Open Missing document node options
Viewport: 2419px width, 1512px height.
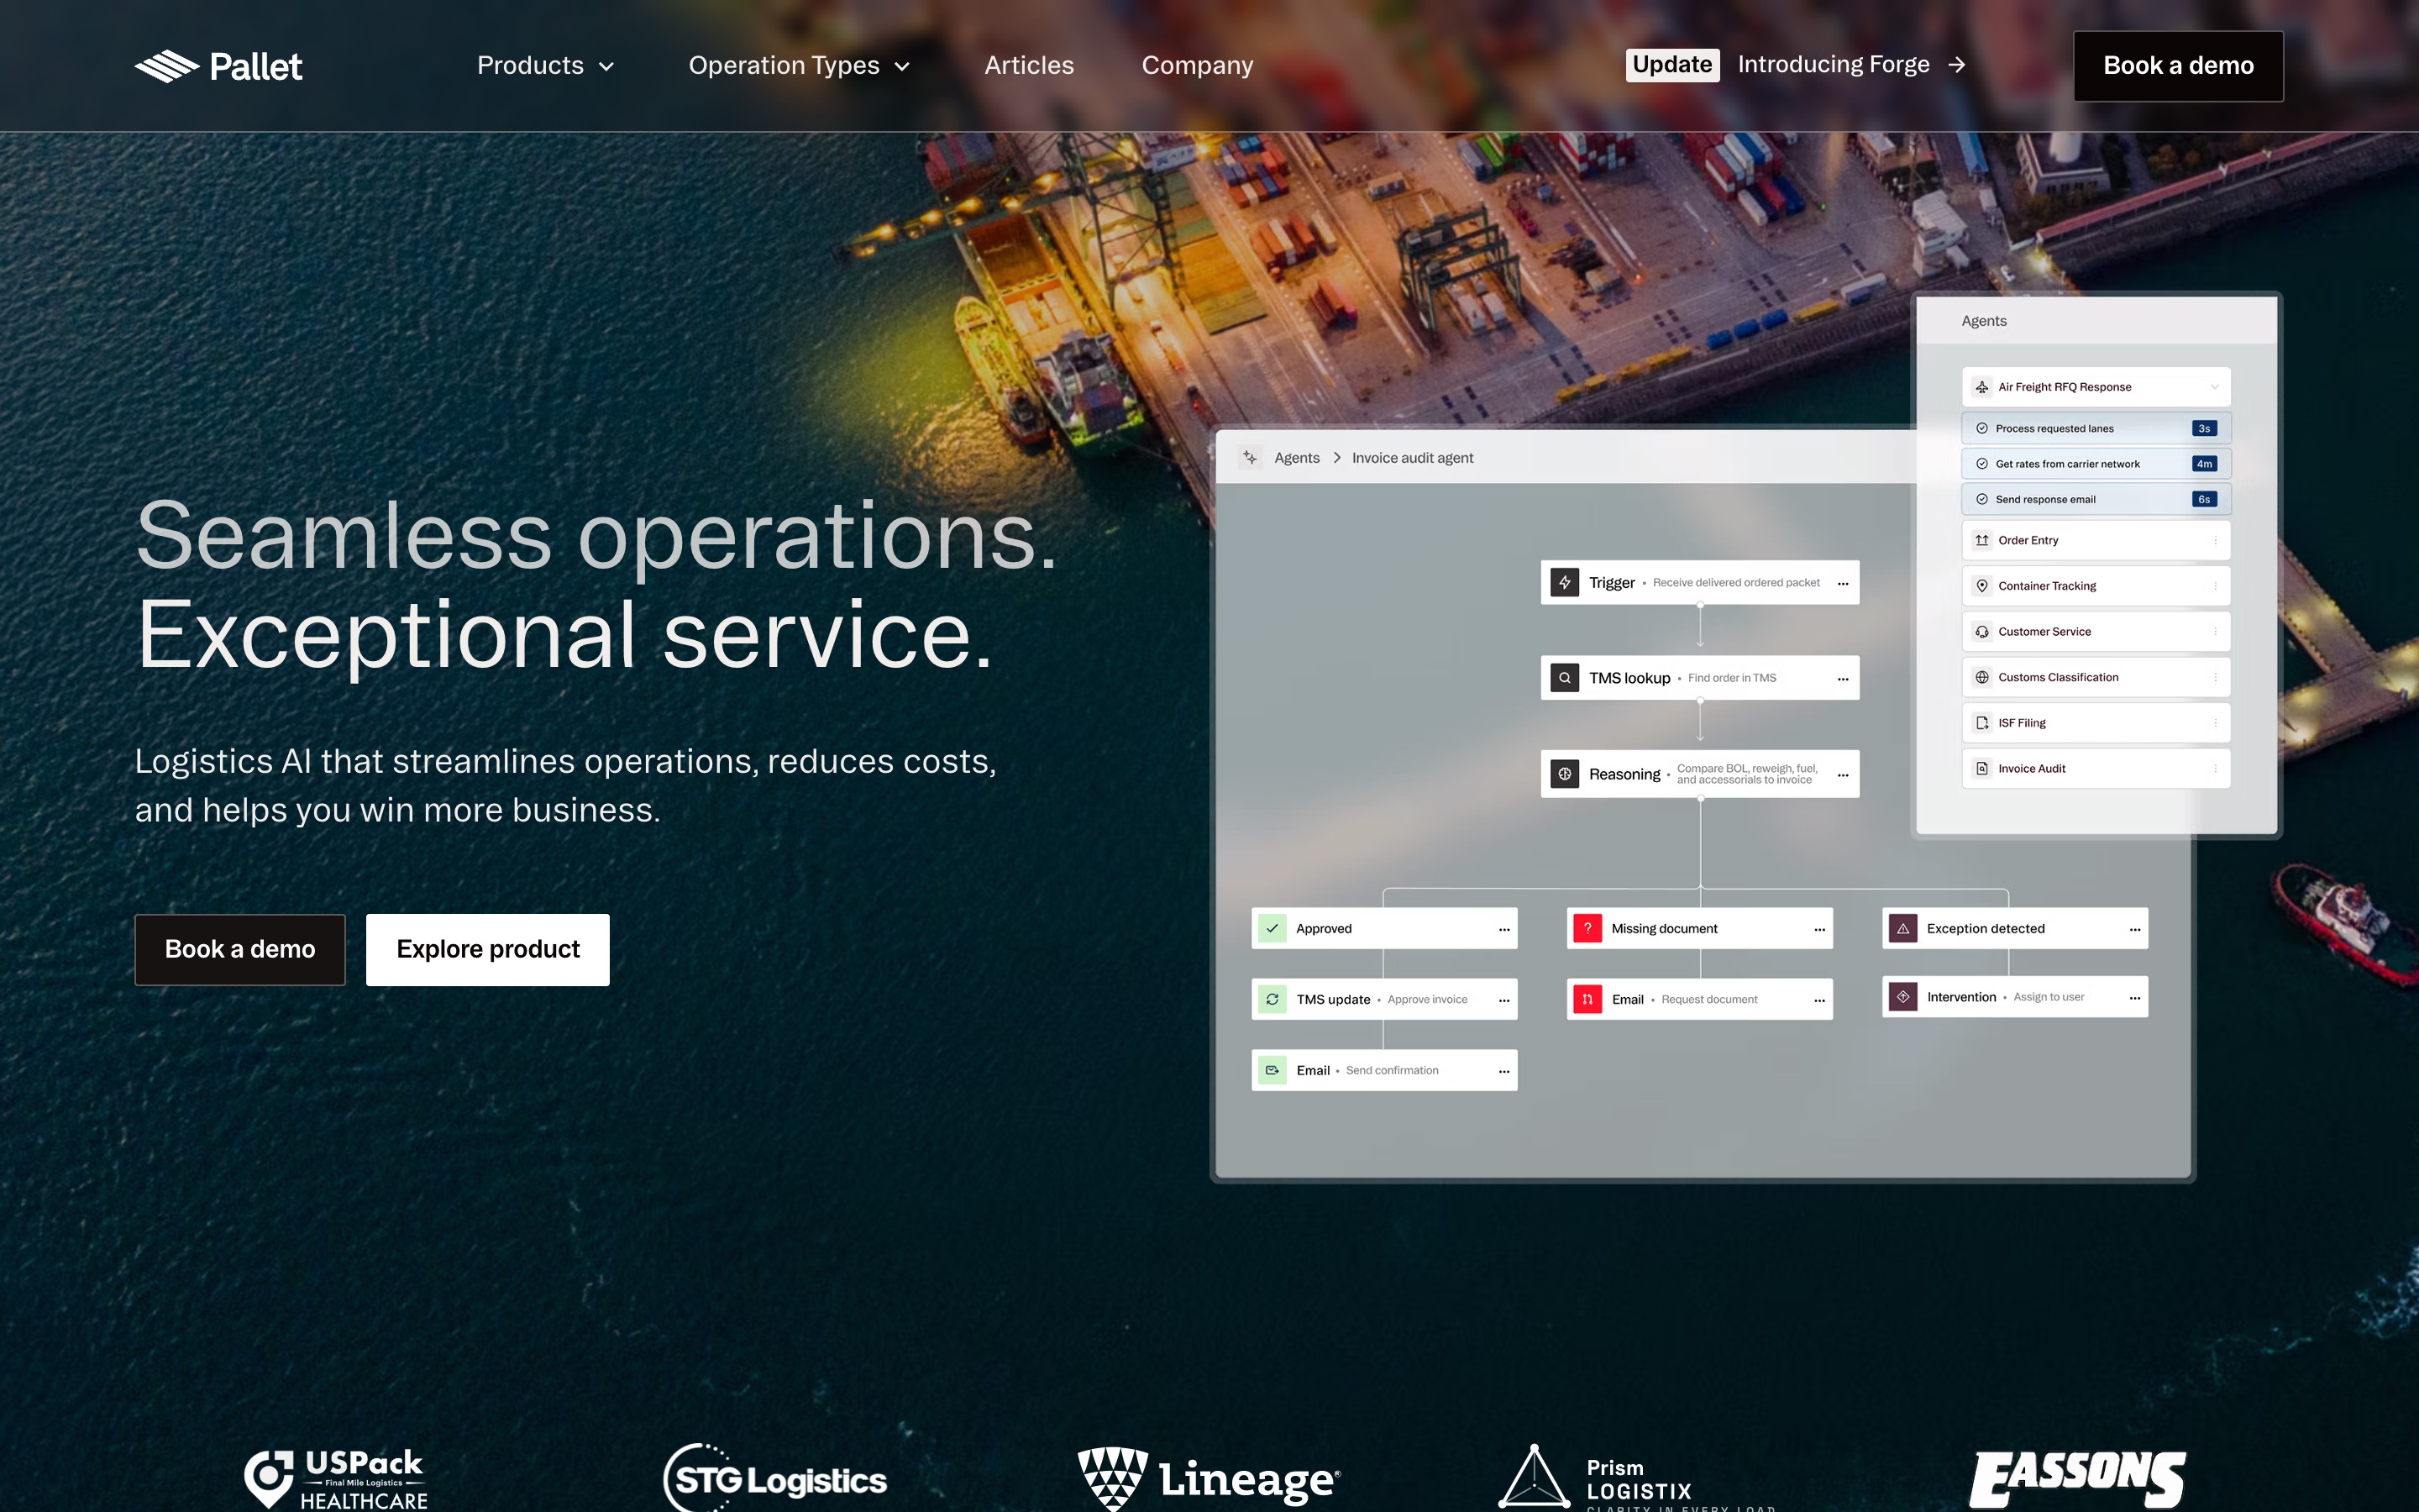[x=1819, y=929]
